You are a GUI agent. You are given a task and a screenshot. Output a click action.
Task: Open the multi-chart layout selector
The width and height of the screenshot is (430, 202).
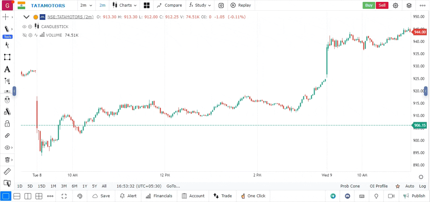(146, 5)
